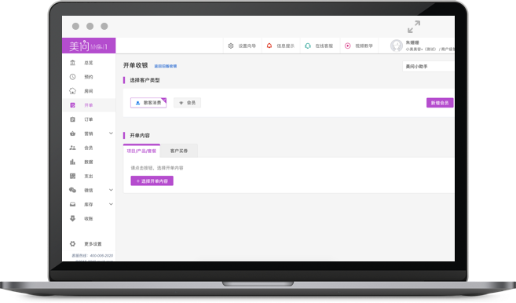Toggle the fullscreen expand arrows icon
The image size is (516, 303).
pos(414,27)
